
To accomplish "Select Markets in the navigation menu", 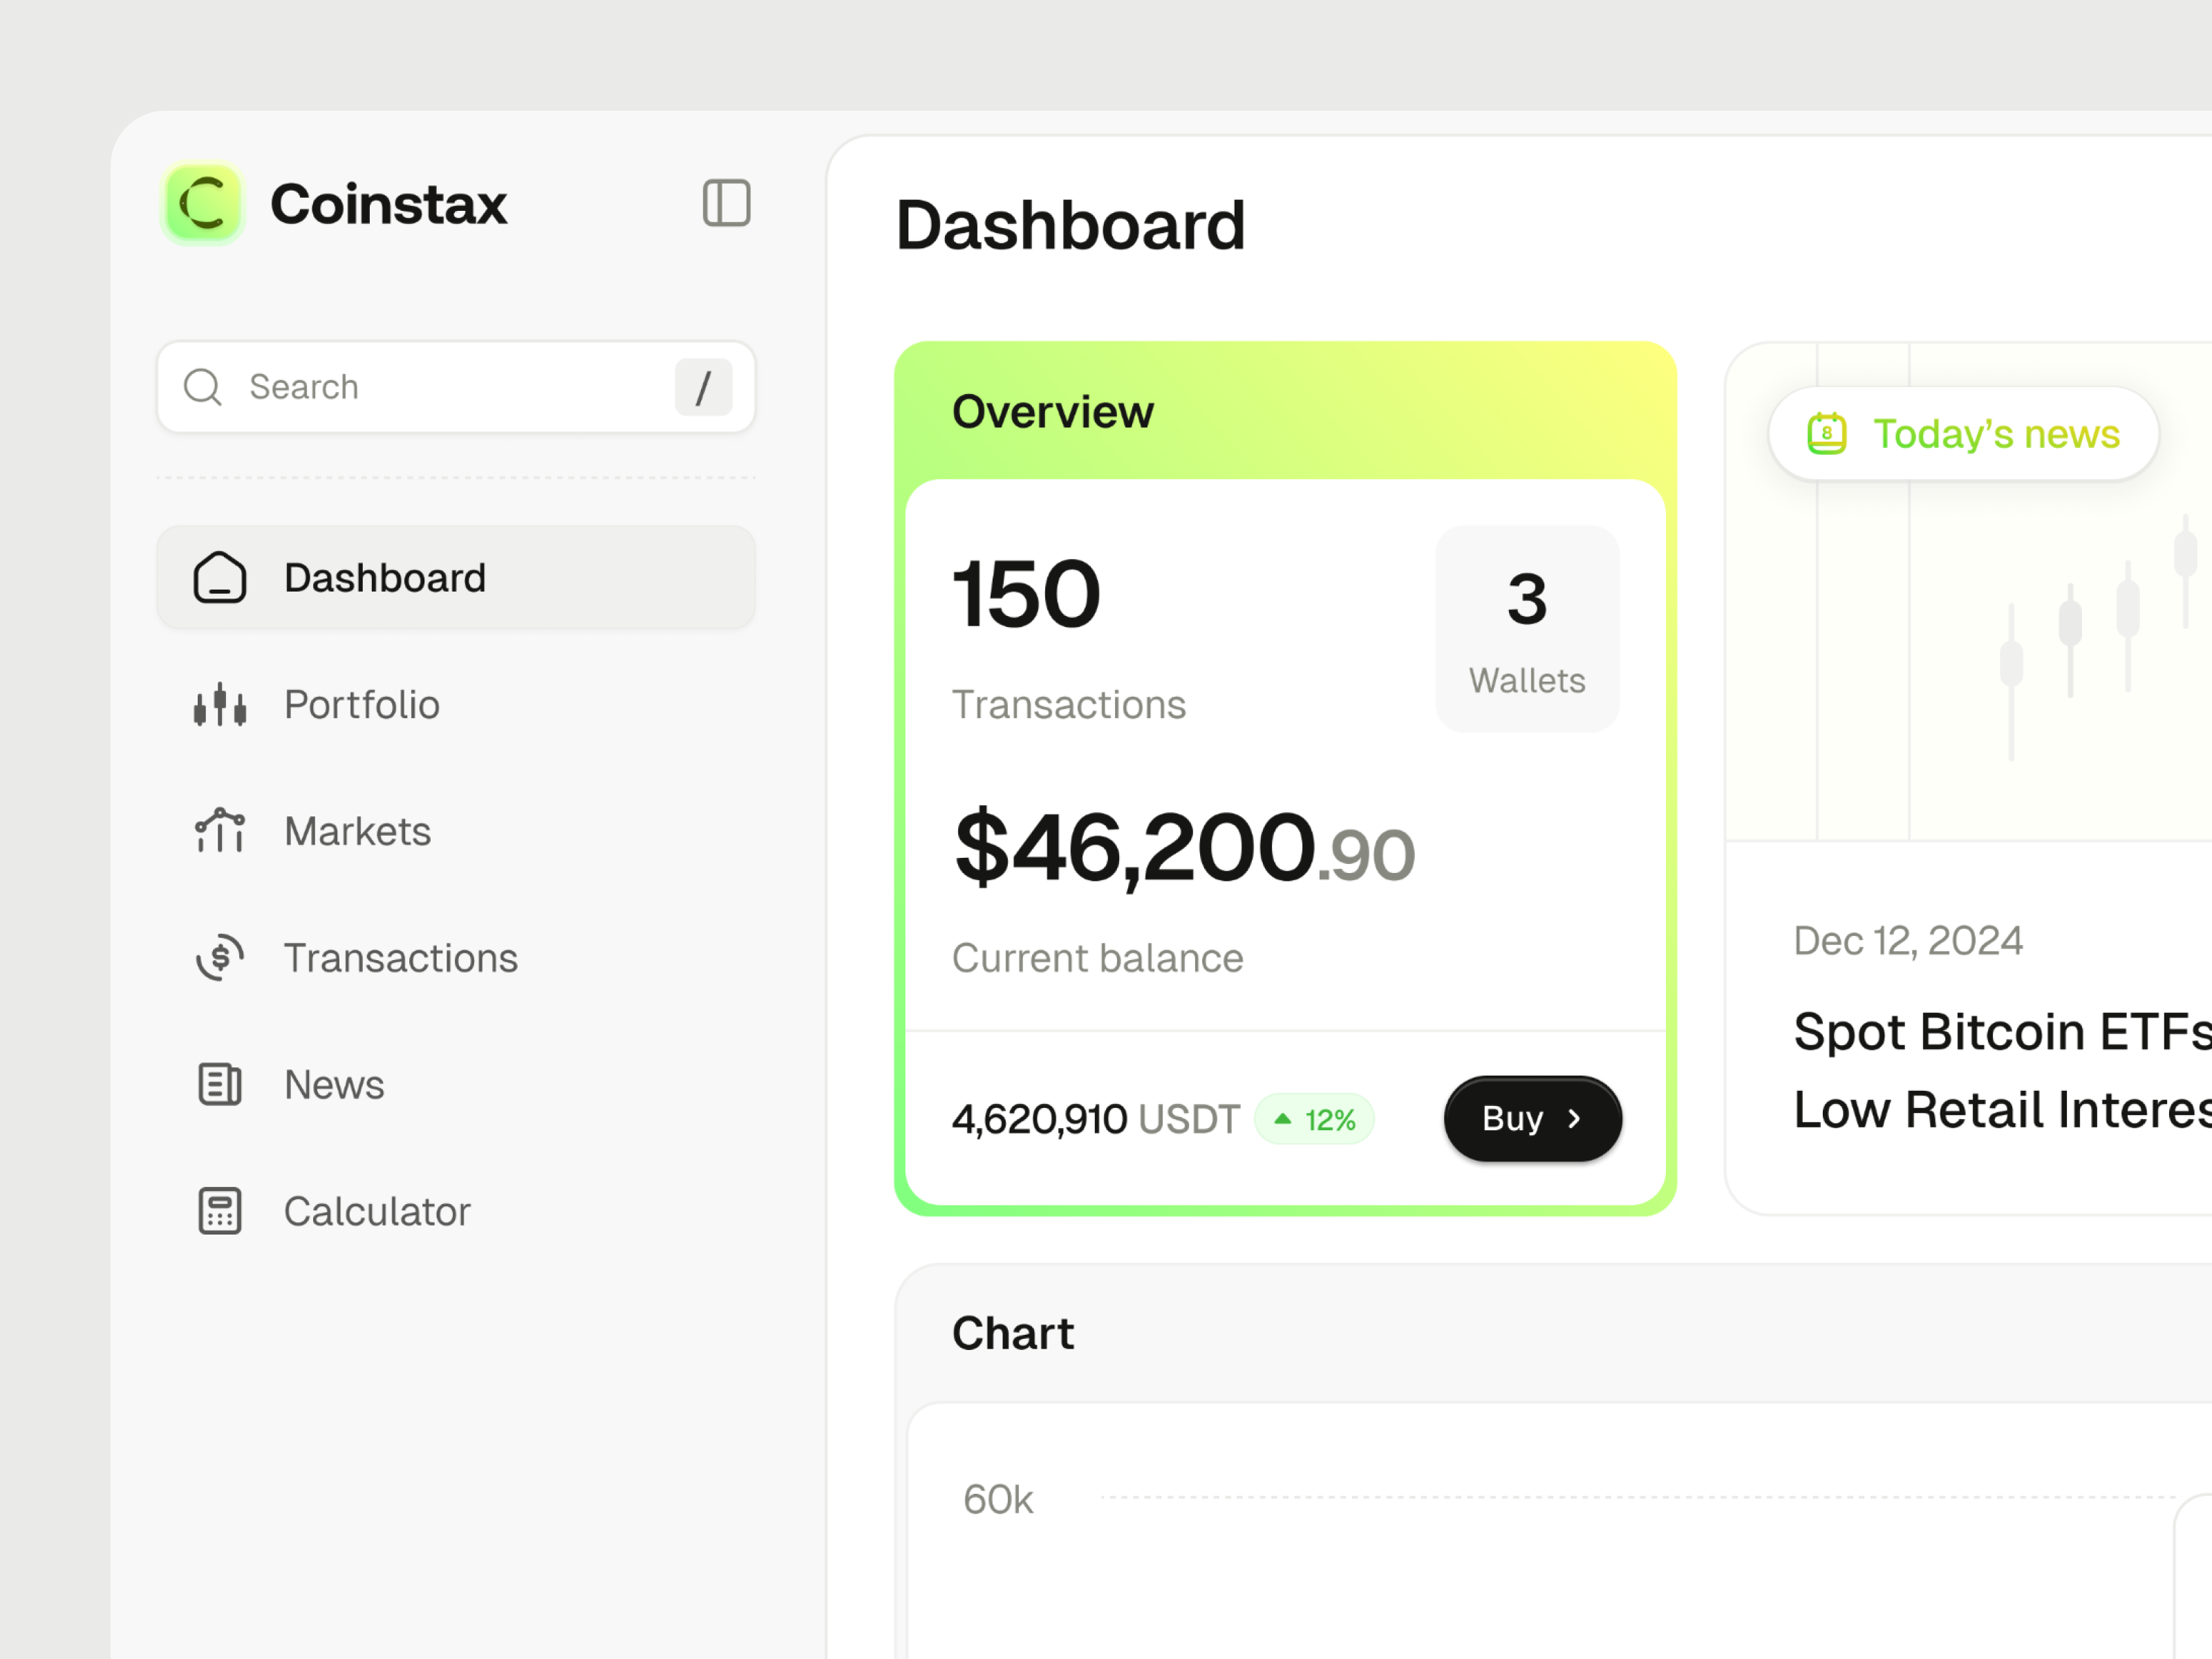I will 357,830.
